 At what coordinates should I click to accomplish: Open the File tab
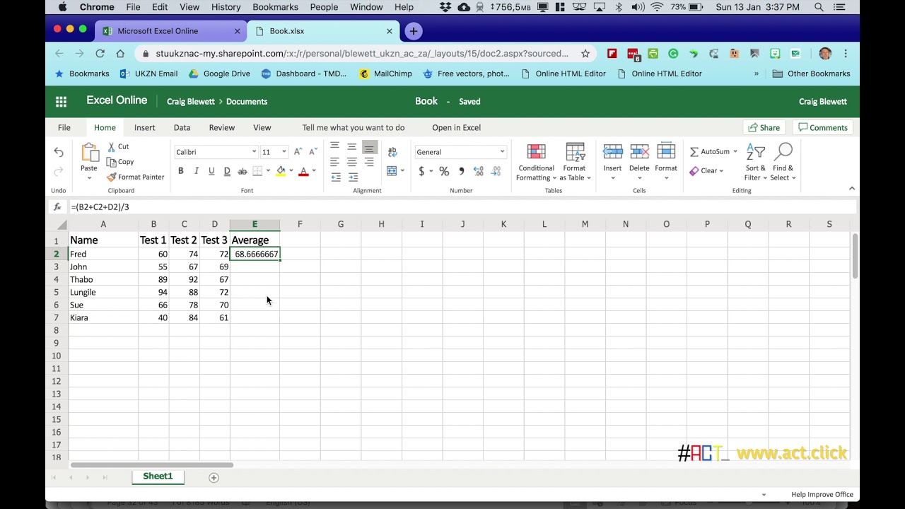click(64, 127)
